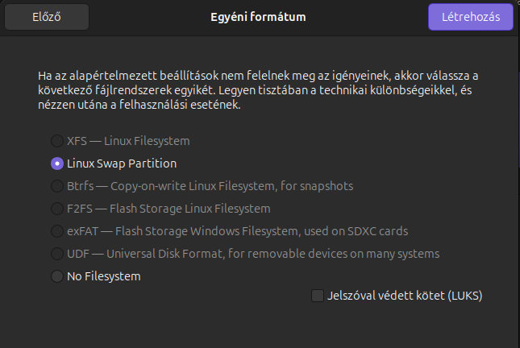Select the exFAT radio button circle
This screenshot has height=348, width=520.
(x=57, y=231)
